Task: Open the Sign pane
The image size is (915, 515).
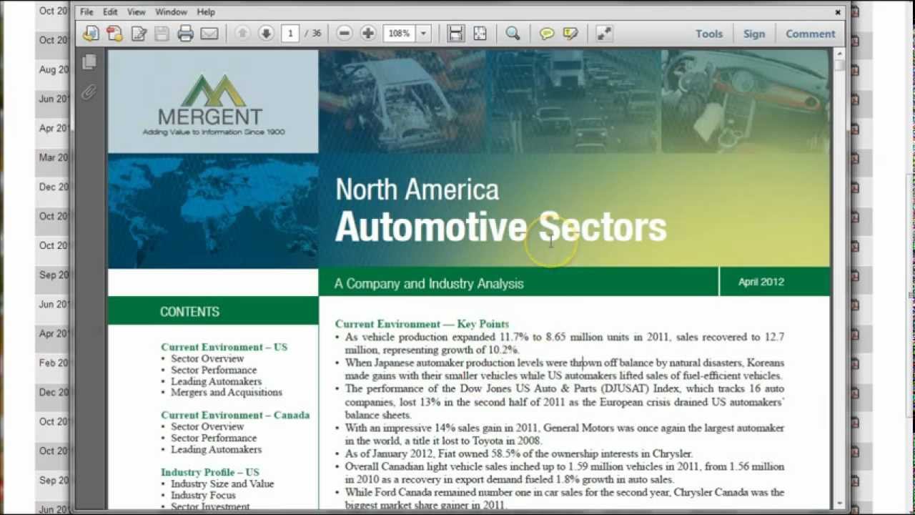Action: coord(754,34)
